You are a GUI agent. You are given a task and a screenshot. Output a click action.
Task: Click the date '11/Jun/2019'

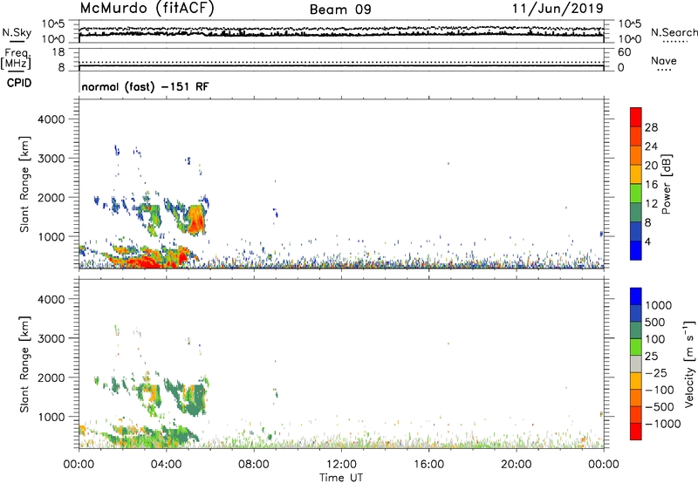558,9
